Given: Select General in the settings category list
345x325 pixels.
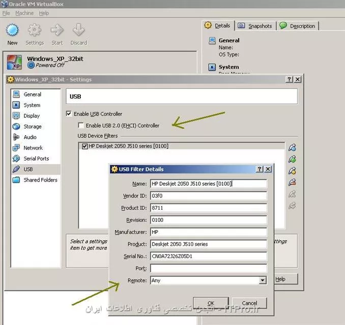Looking at the screenshot, I should pyautogui.click(x=36, y=94).
